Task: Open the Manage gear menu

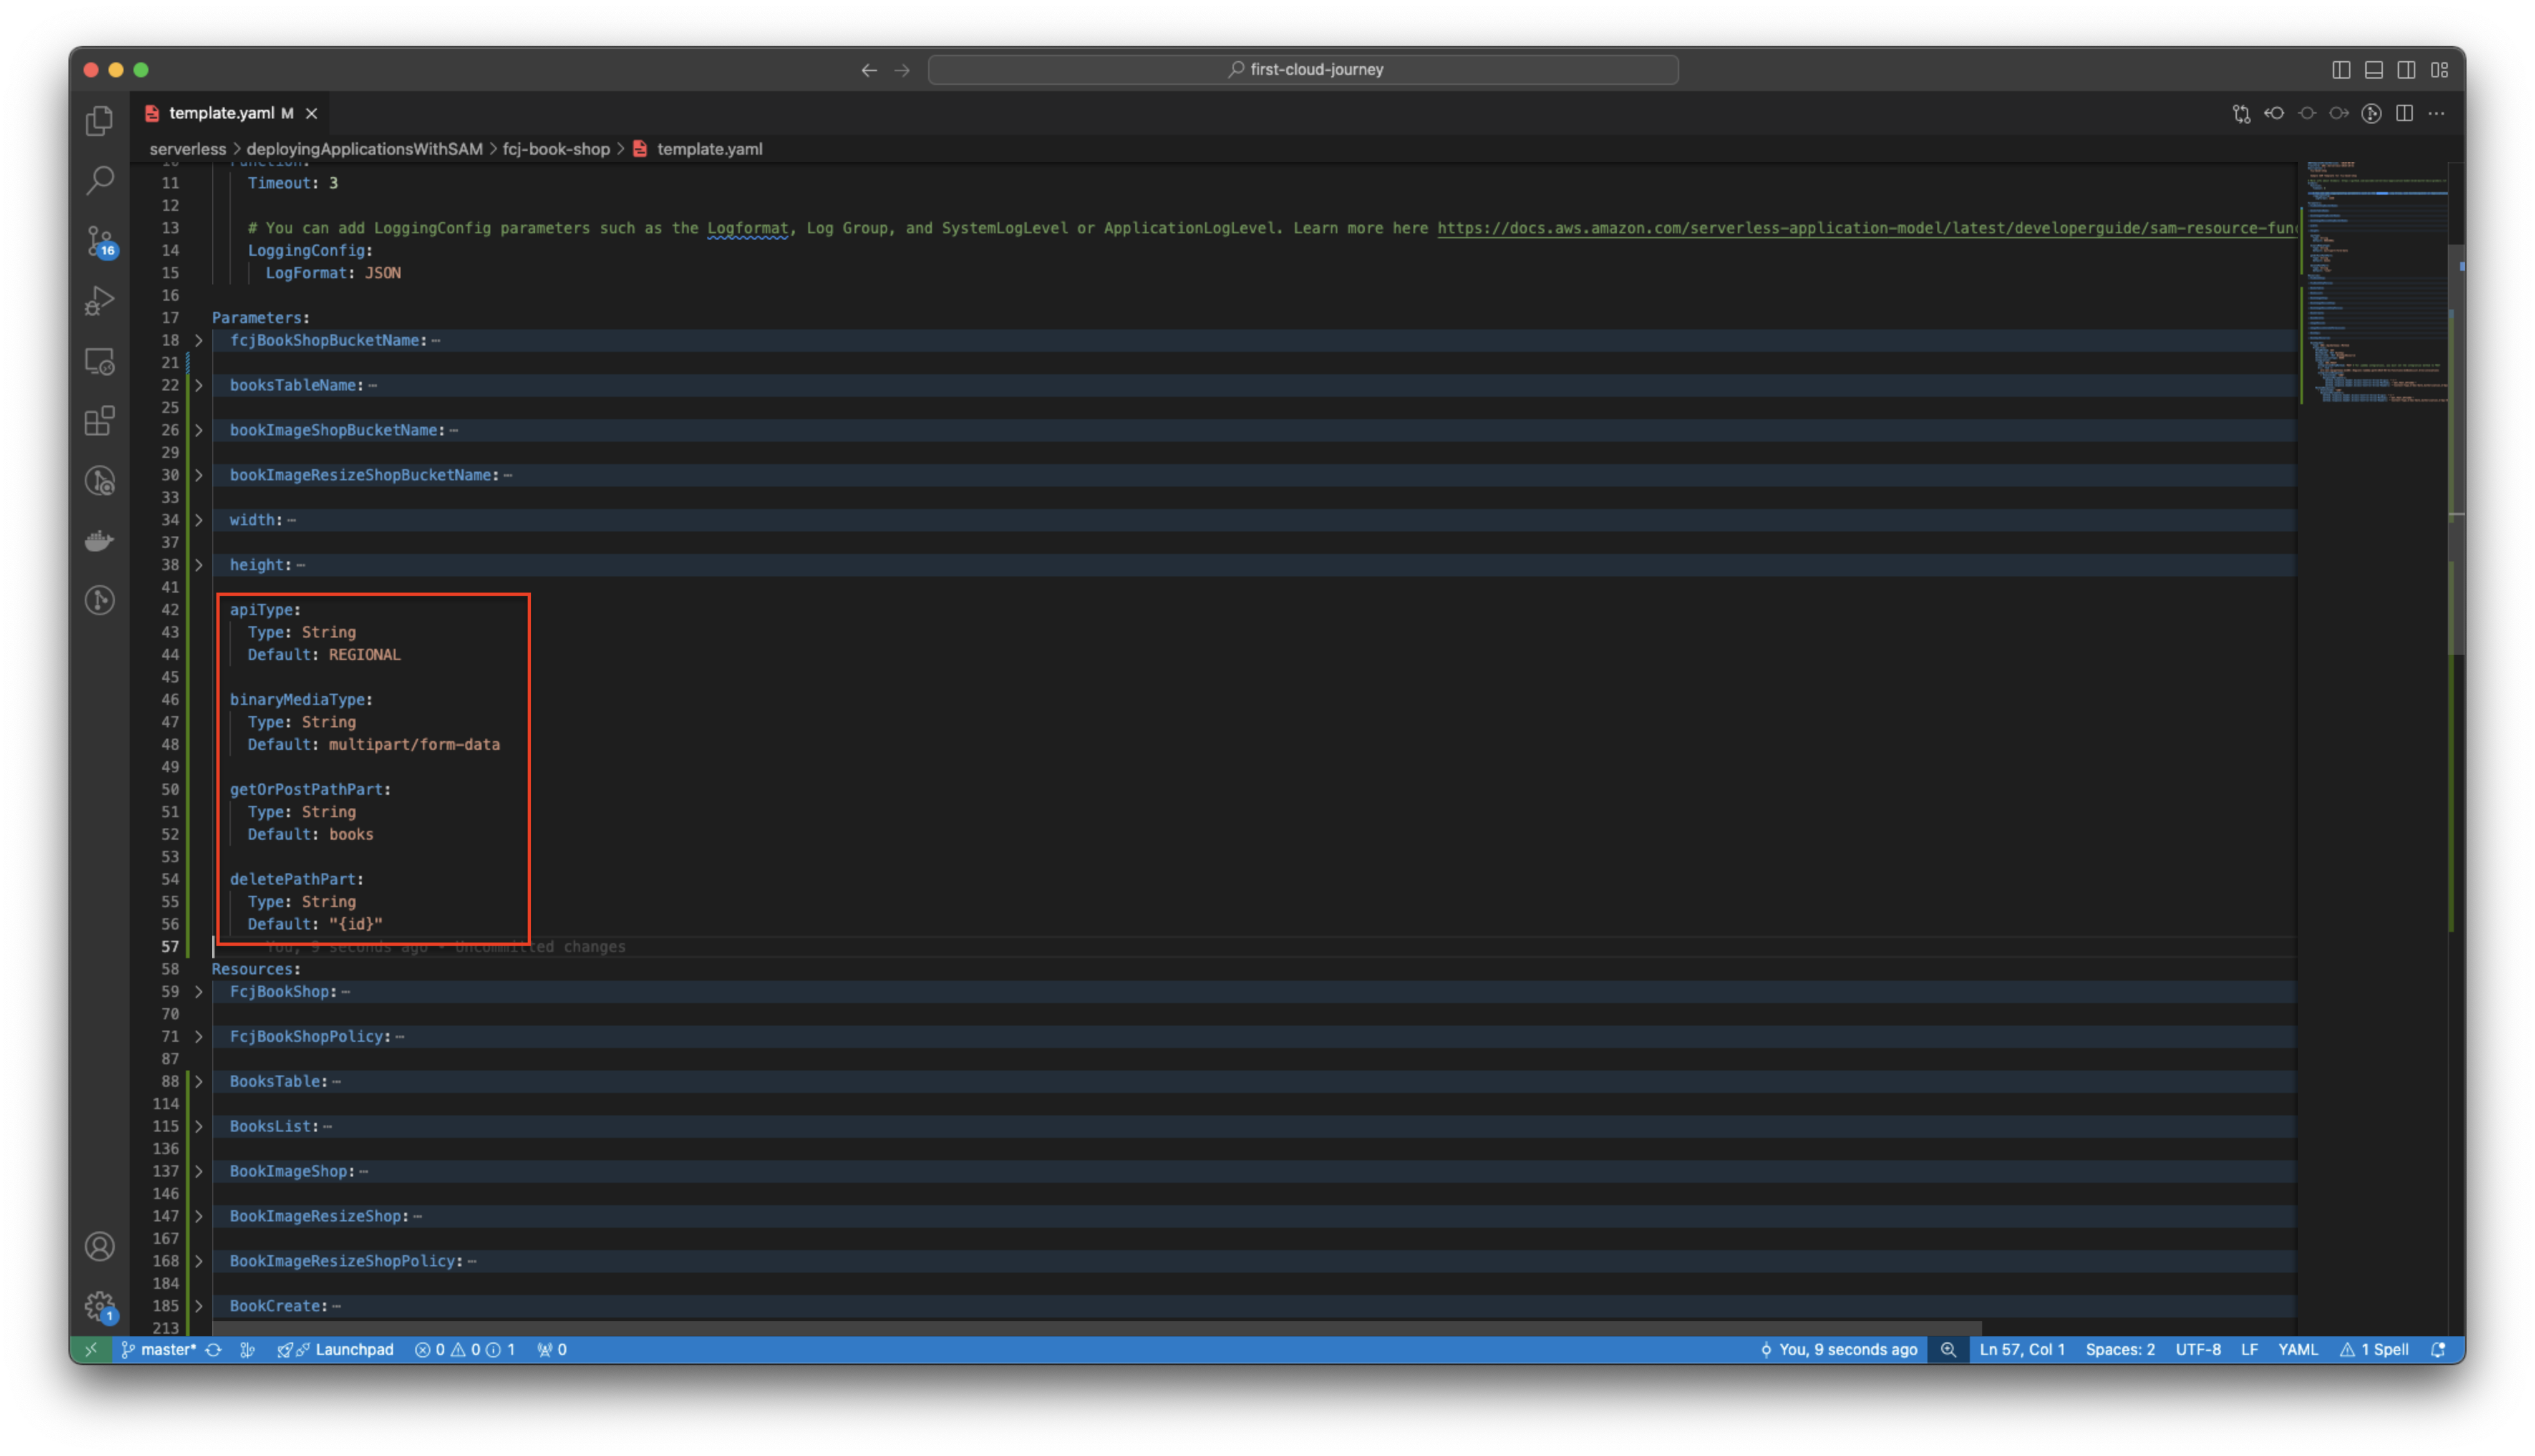Action: [x=100, y=1306]
